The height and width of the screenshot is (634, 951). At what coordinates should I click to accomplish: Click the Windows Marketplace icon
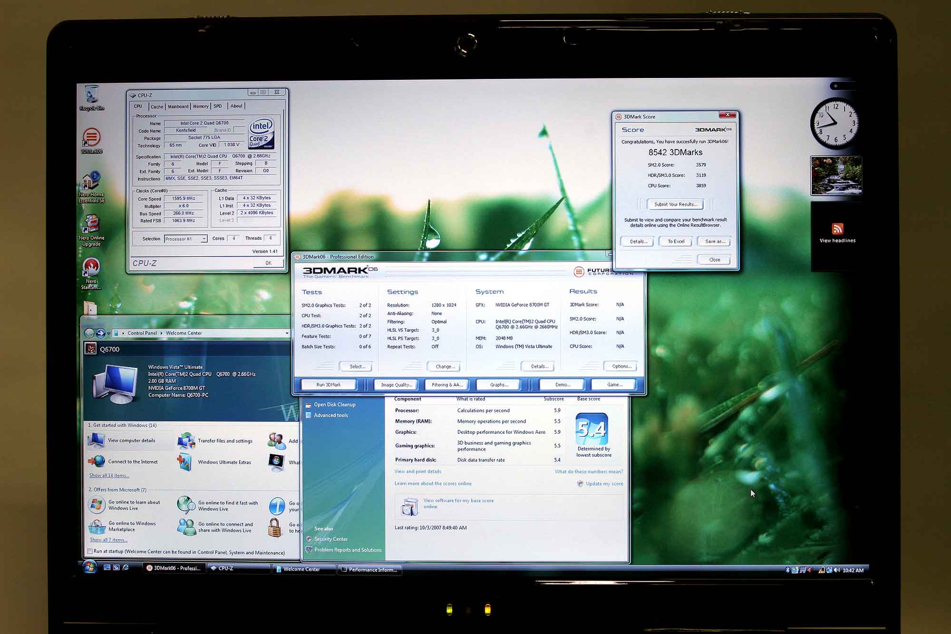pyautogui.click(x=97, y=526)
